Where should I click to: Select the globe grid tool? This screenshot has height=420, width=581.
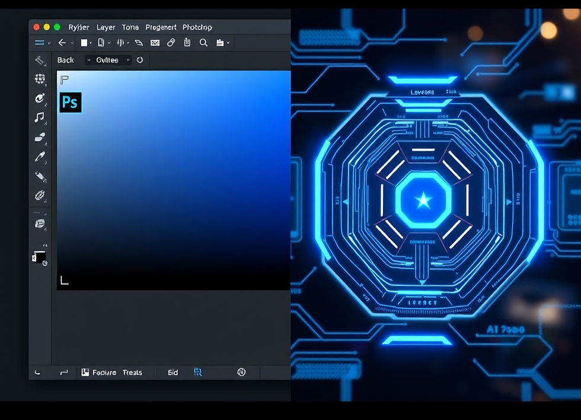40,78
